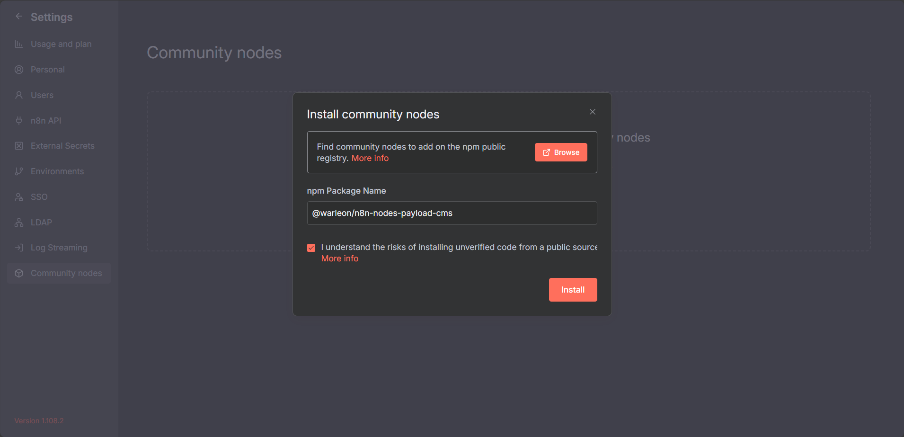Click the Community nodes cube icon
This screenshot has height=437, width=904.
[19, 273]
